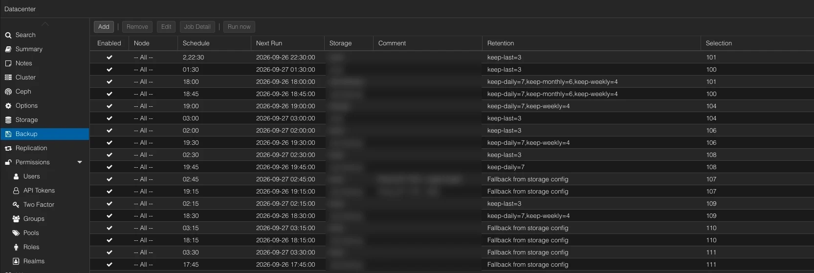Screen dimensions: 814x273
Task: Sort by the Node column header
Action: point(153,43)
